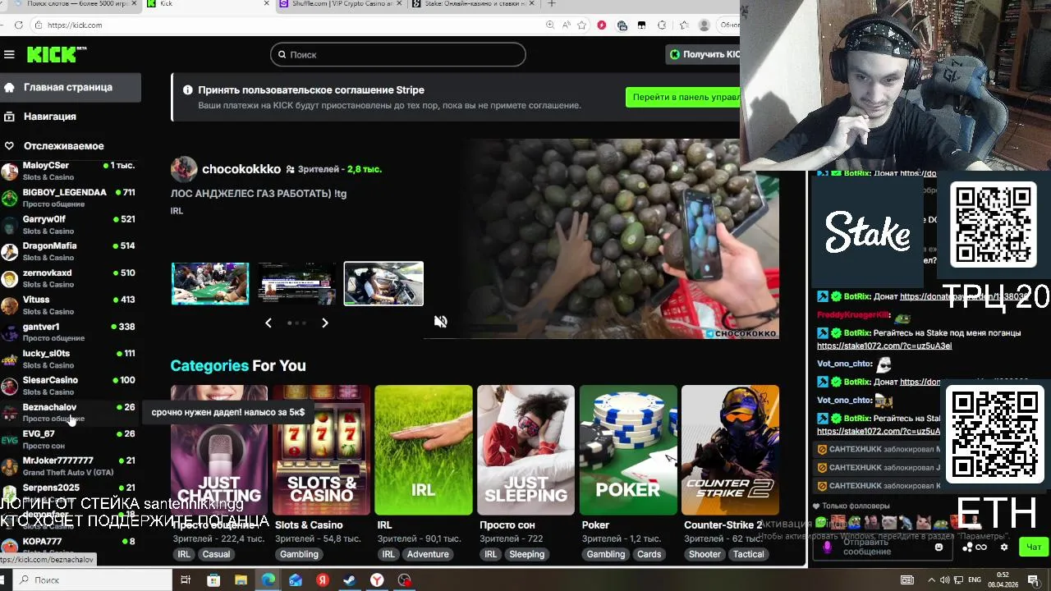
Task: Click the info icon in Stripe banner
Action: coord(187,90)
